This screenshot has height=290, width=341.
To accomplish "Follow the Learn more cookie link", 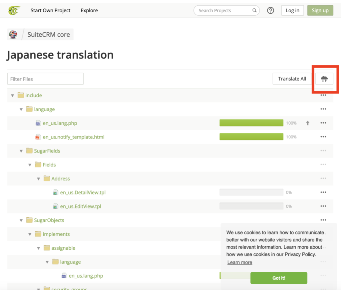I will point(240,262).
